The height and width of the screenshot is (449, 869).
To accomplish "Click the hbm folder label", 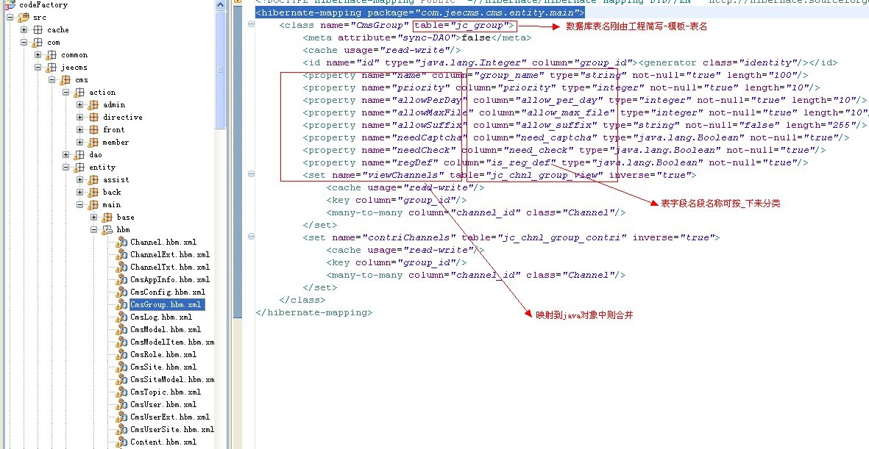I will pyautogui.click(x=123, y=230).
